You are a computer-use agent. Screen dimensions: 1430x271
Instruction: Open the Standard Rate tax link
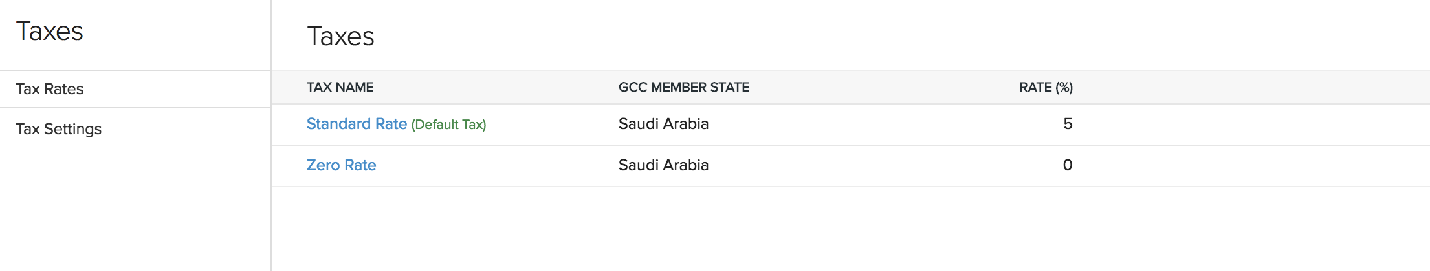click(x=357, y=124)
